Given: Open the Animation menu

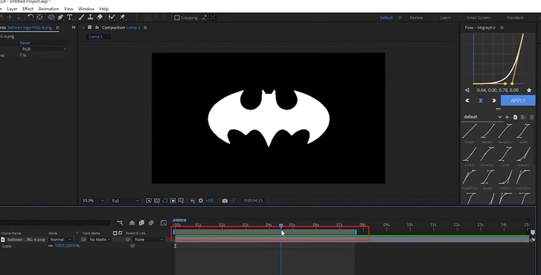Looking at the screenshot, I should 49,9.
